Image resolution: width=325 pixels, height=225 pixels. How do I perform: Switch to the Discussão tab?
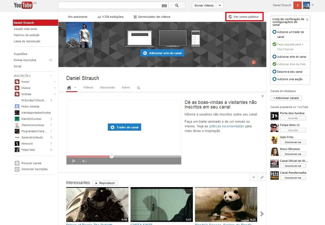click(x=107, y=88)
